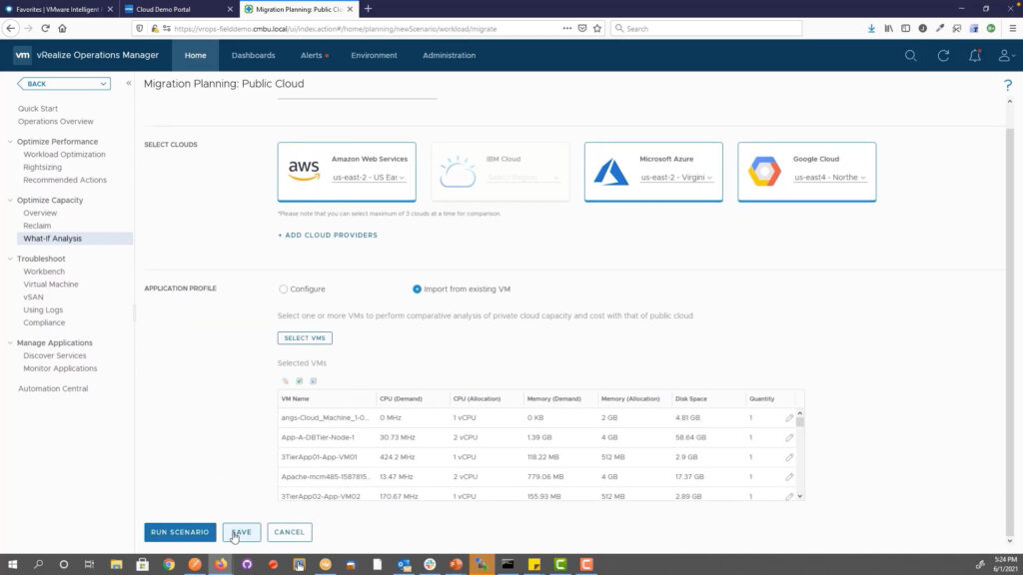Viewport: 1023px width, 575px height.
Task: Open the user account menu icon
Action: click(1005, 56)
